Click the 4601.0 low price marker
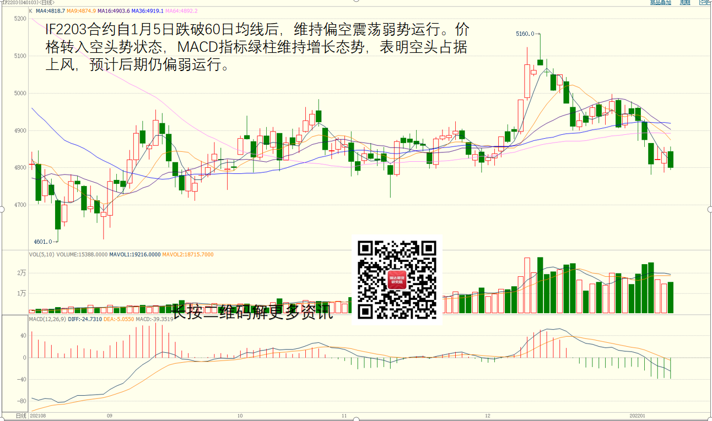 click(x=43, y=242)
